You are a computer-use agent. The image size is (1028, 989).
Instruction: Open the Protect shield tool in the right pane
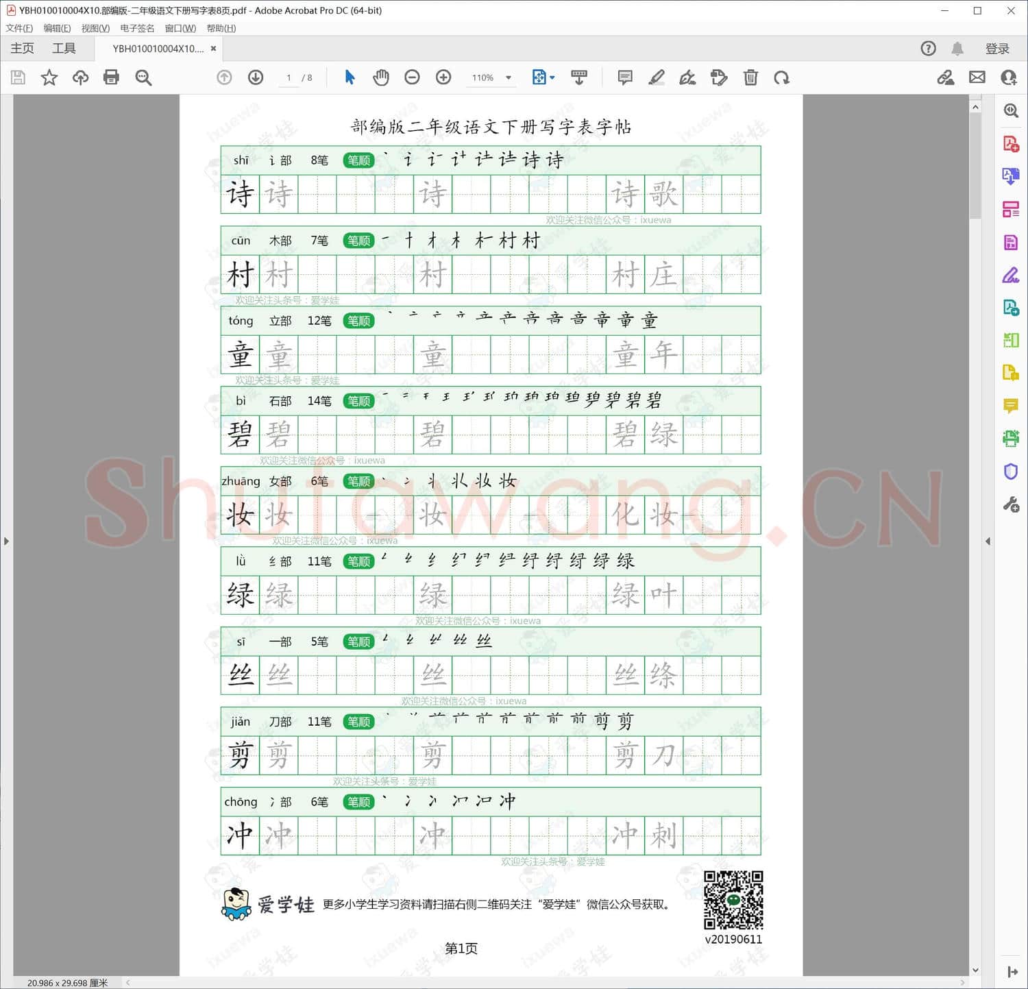[1011, 472]
